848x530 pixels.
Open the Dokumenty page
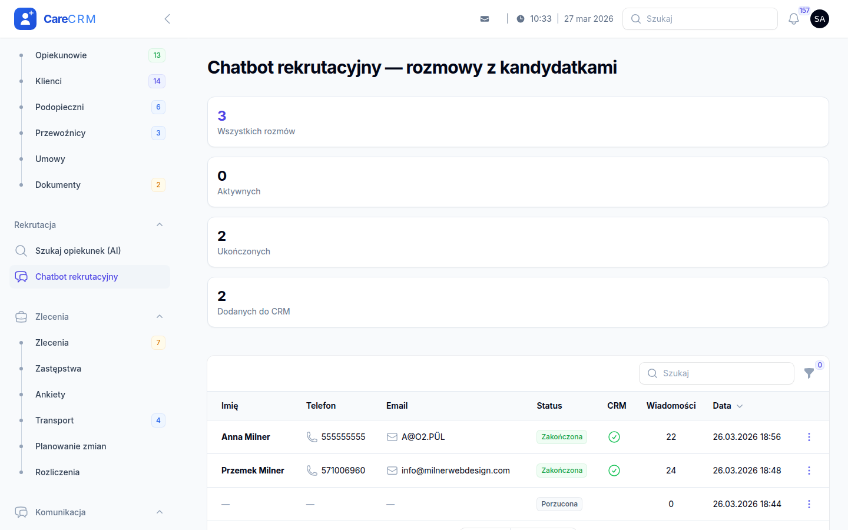[x=58, y=184]
